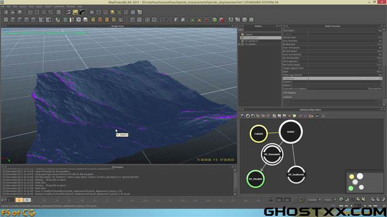Screen dimensions: 387x217
Task: Select the Cube01 yellow node
Action: pos(259,134)
